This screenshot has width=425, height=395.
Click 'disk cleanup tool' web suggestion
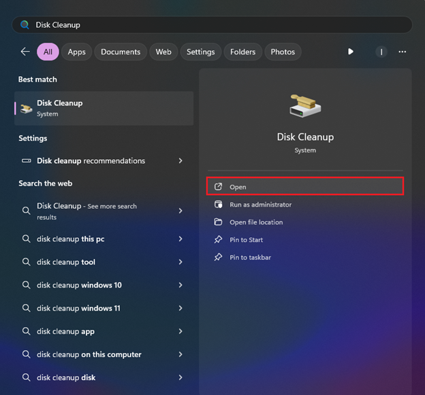pyautogui.click(x=66, y=262)
